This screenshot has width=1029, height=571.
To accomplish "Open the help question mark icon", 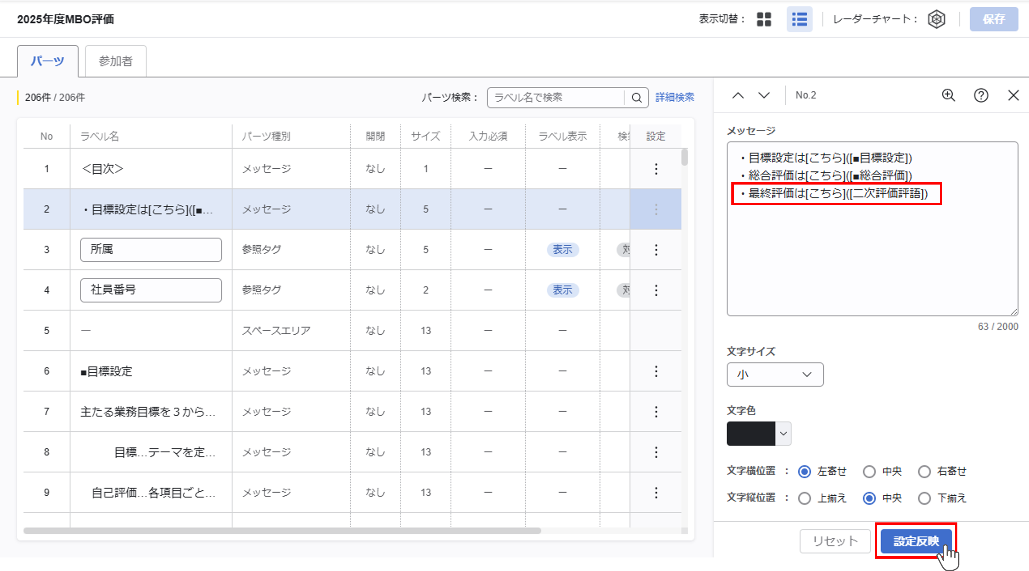I will click(x=981, y=95).
